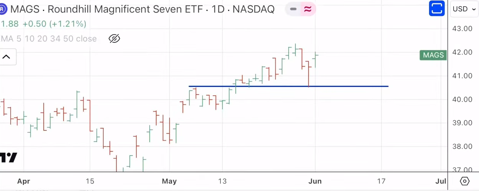Click the 43.00 price scale label

(x=462, y=29)
